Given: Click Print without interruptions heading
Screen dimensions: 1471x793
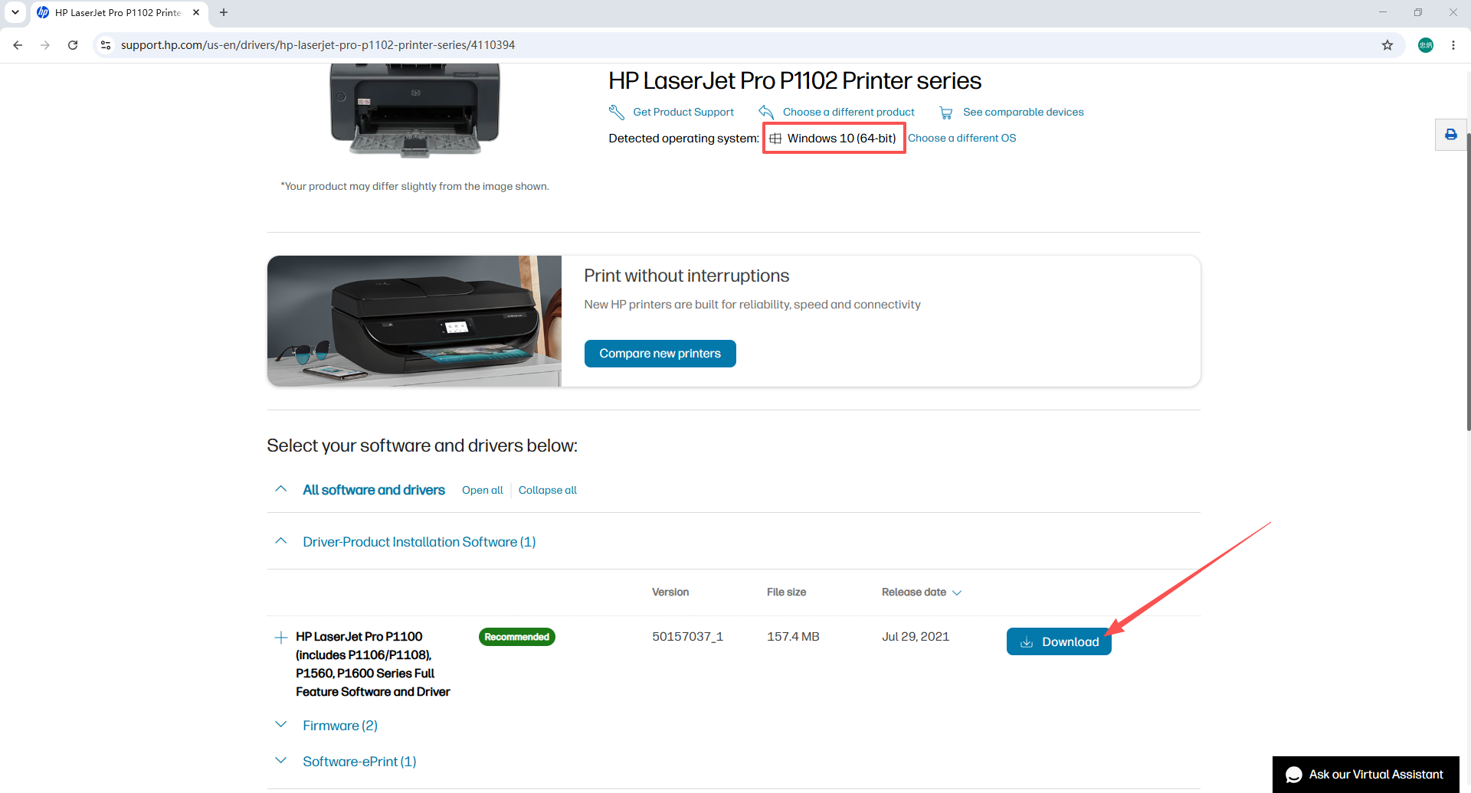Looking at the screenshot, I should point(686,276).
